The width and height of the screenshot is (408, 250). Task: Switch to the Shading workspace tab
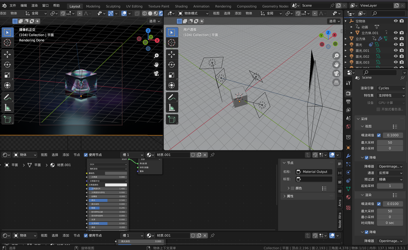(x=181, y=6)
